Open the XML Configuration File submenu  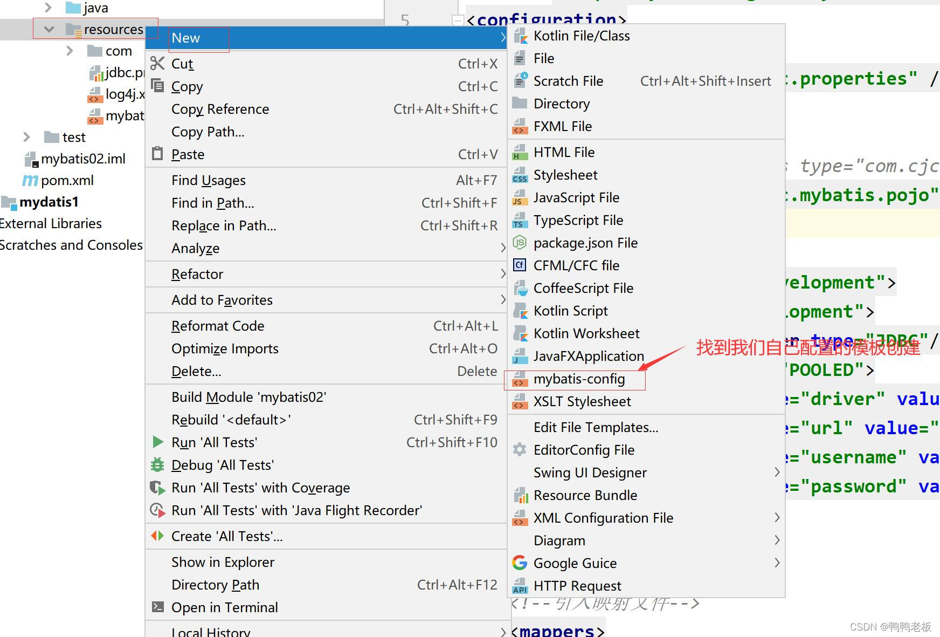(x=603, y=518)
